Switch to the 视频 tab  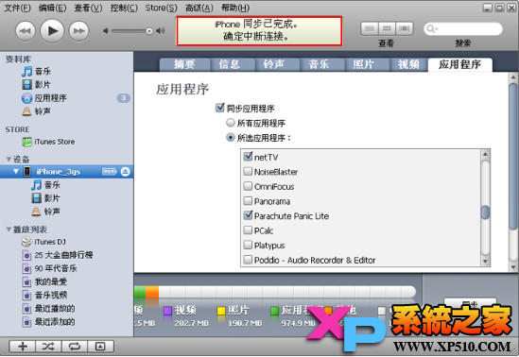[x=408, y=64]
